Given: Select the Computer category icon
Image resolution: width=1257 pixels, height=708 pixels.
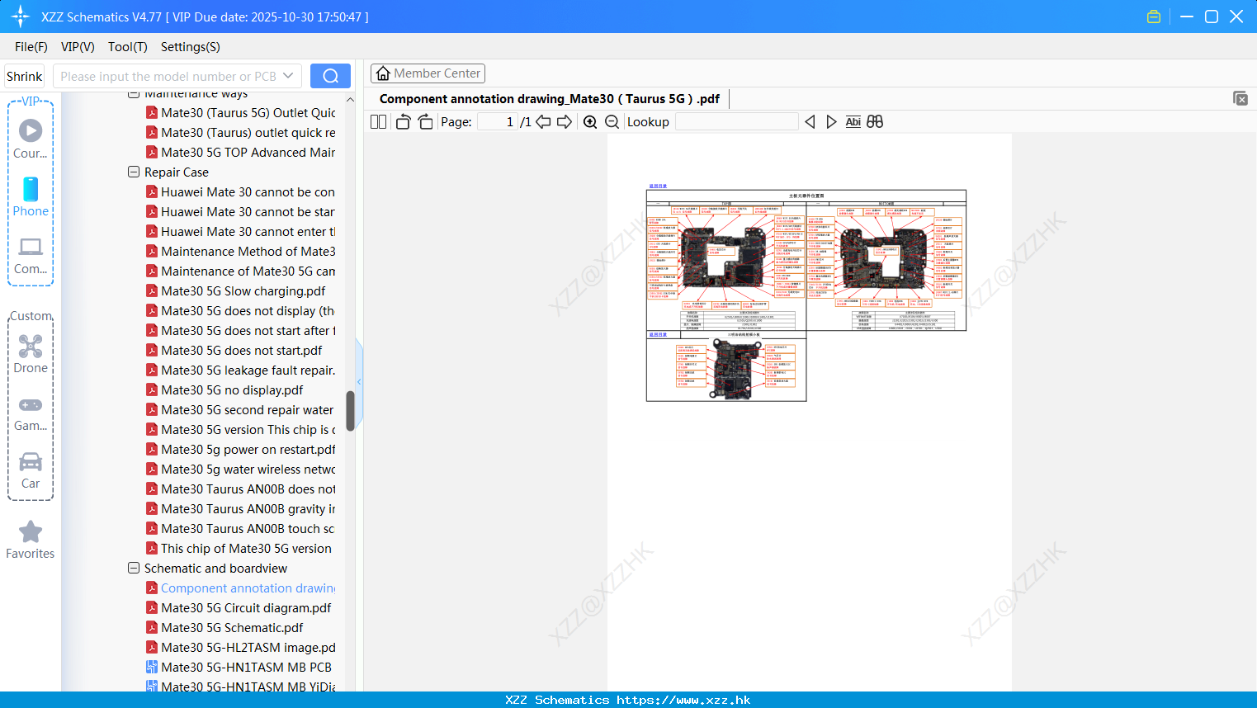Looking at the screenshot, I should pyautogui.click(x=31, y=256).
